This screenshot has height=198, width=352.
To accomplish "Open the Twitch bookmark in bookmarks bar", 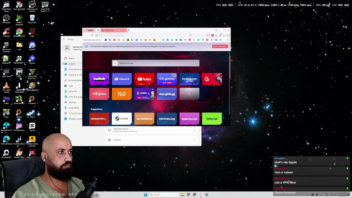I will point(132,40).
